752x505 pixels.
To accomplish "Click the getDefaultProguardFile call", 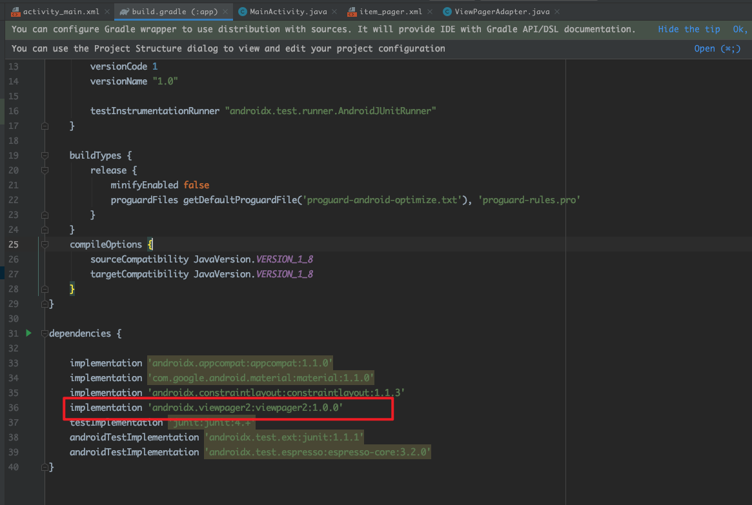I will tap(239, 200).
